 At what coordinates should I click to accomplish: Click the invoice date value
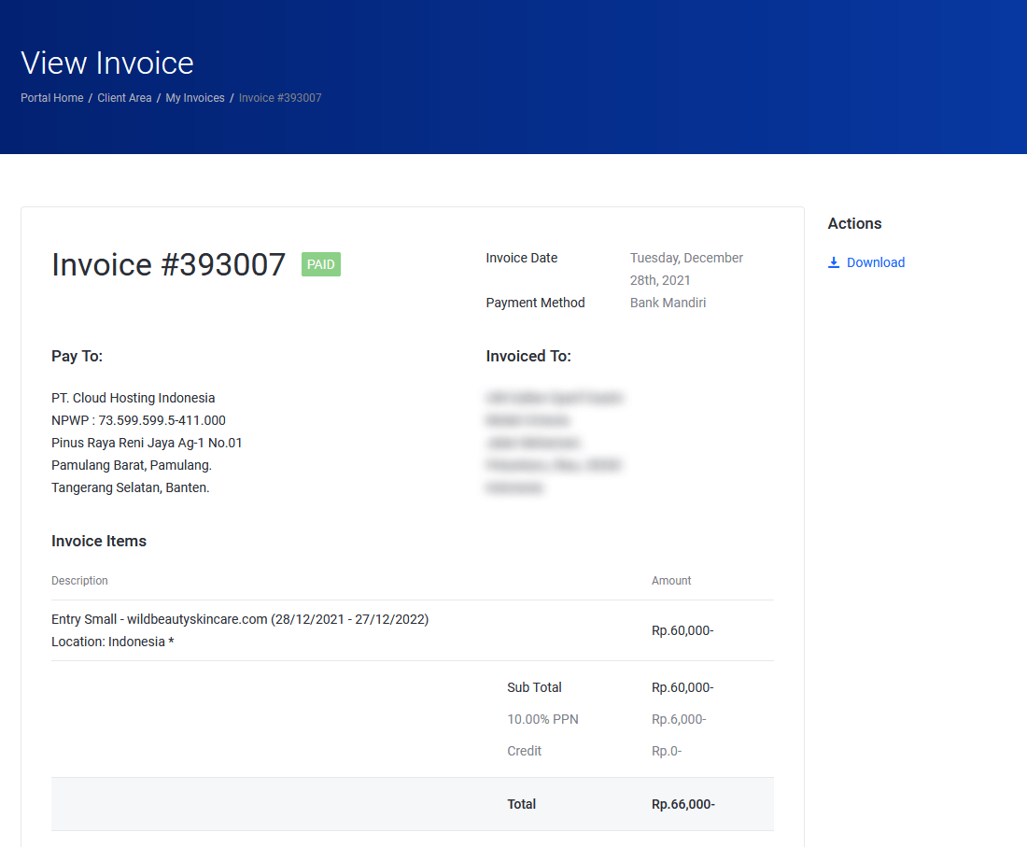(x=686, y=269)
